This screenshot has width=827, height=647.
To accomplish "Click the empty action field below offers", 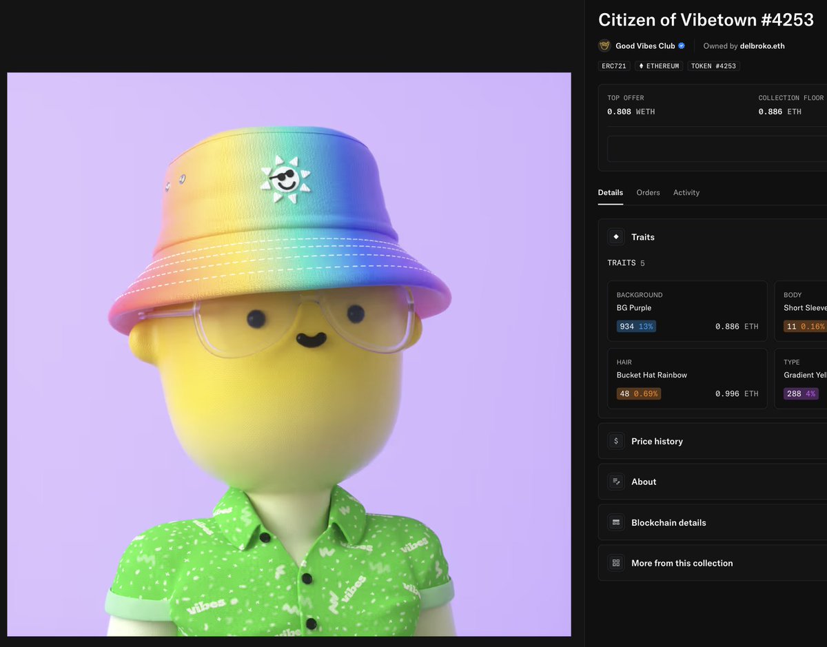I will (717, 149).
